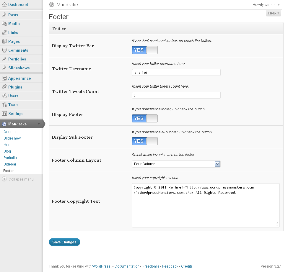Turn off the Display Footer switch
288x272 pixels.
point(145,118)
